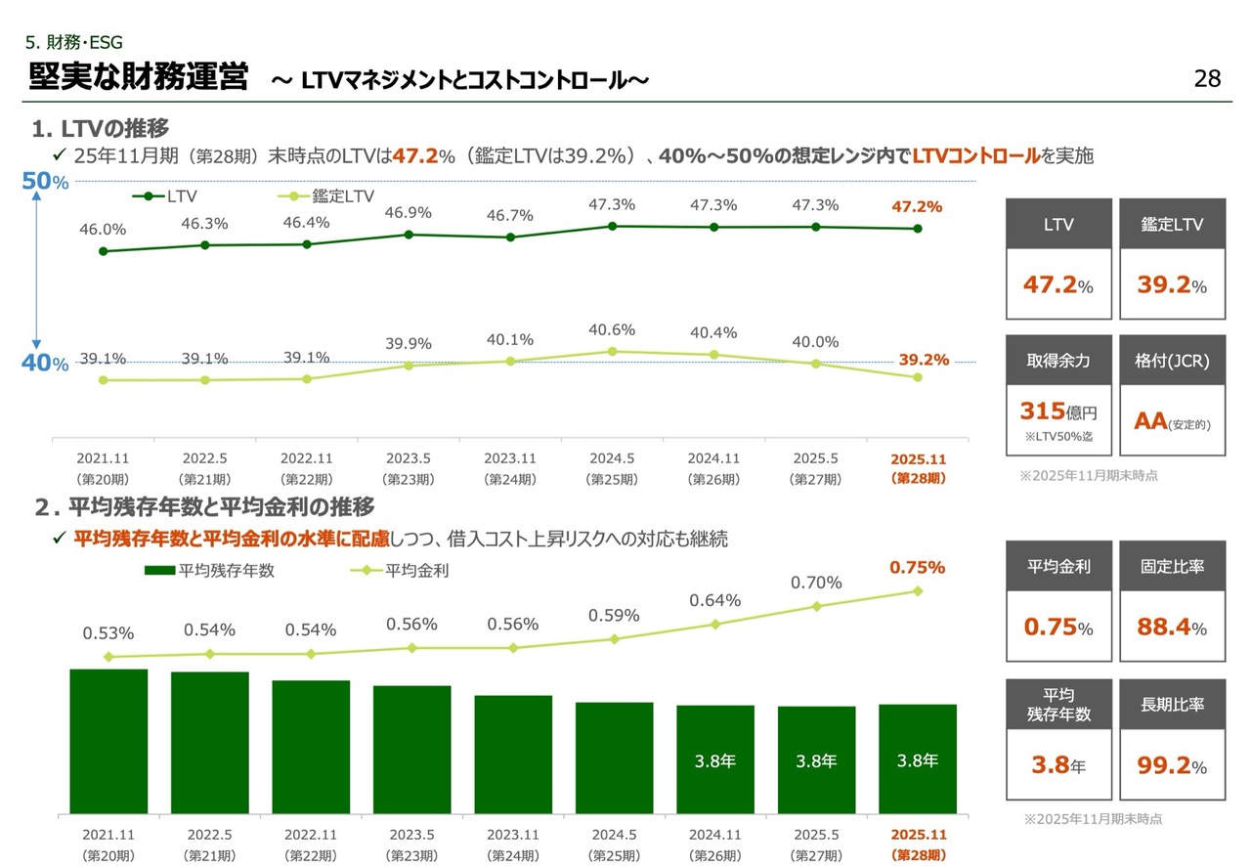Image resolution: width=1251 pixels, height=866 pixels.
Task: Click the 平均金利 data point labeled 0.75%
Action: click(917, 590)
